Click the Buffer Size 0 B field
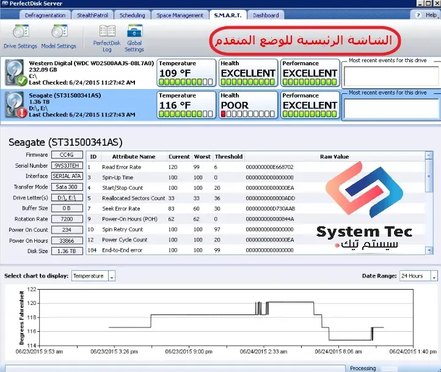The width and height of the screenshot is (441, 372). (67, 209)
